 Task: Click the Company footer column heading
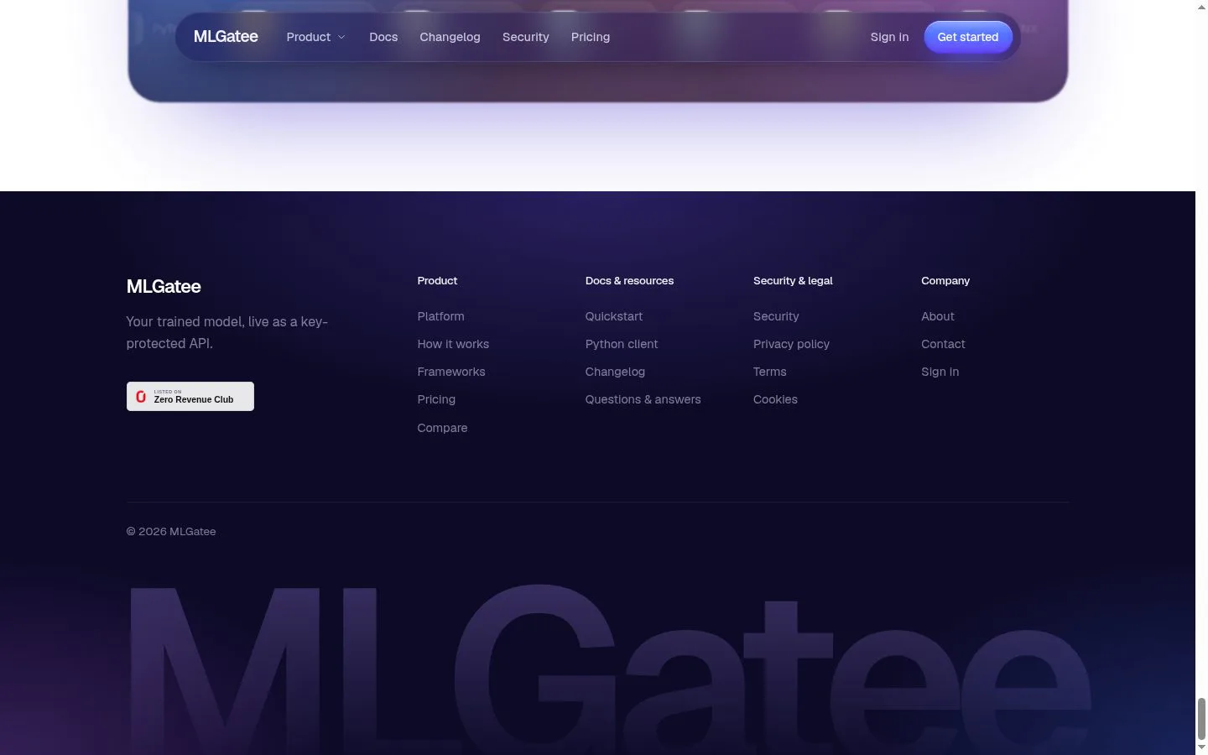pyautogui.click(x=945, y=281)
